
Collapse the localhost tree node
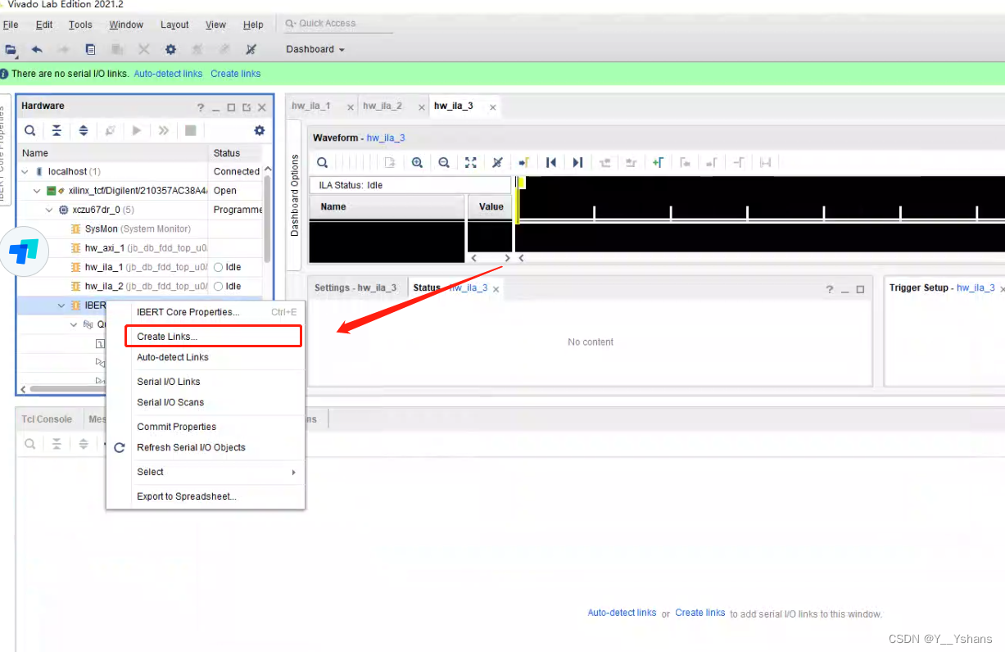[x=25, y=172]
